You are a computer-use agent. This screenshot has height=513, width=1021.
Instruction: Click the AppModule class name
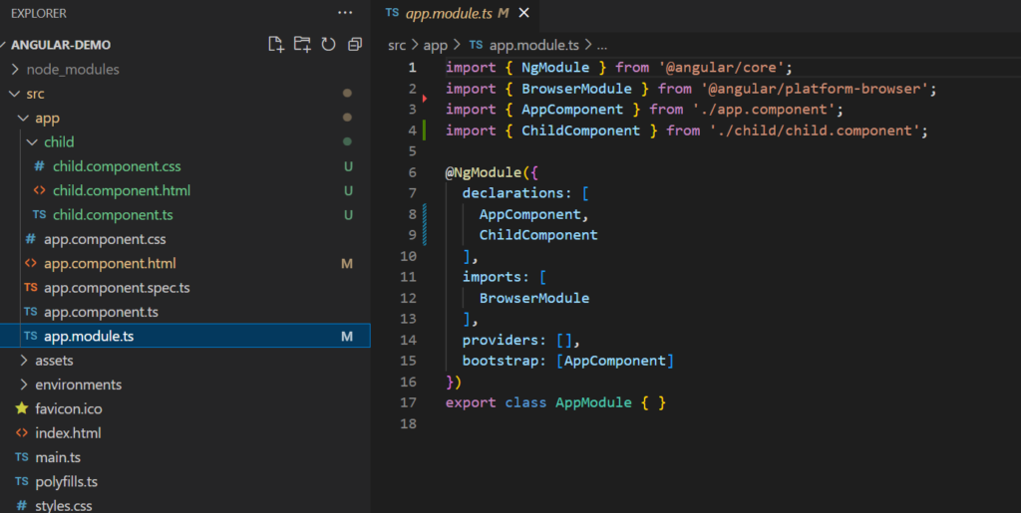pyautogui.click(x=593, y=402)
